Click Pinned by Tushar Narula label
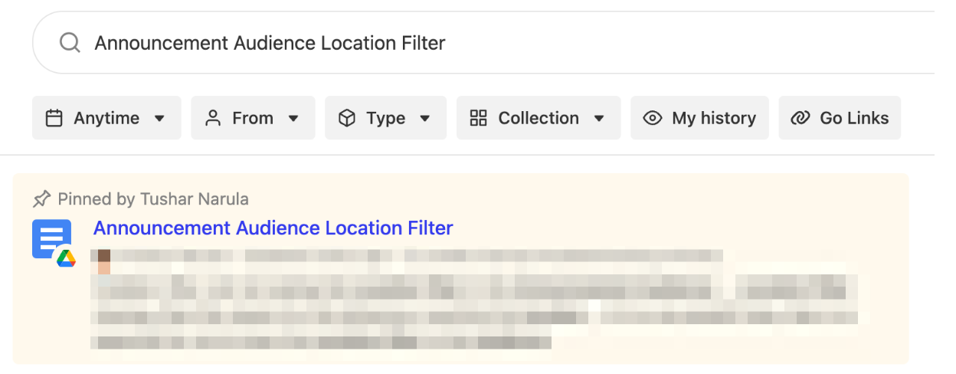956x374 pixels. [x=152, y=199]
